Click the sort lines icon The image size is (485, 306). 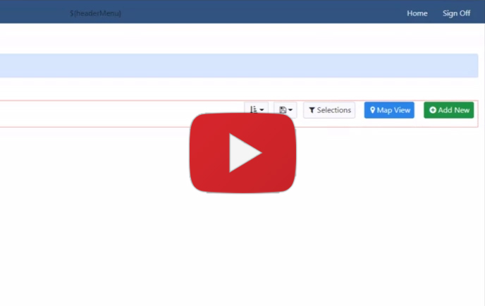pos(253,110)
